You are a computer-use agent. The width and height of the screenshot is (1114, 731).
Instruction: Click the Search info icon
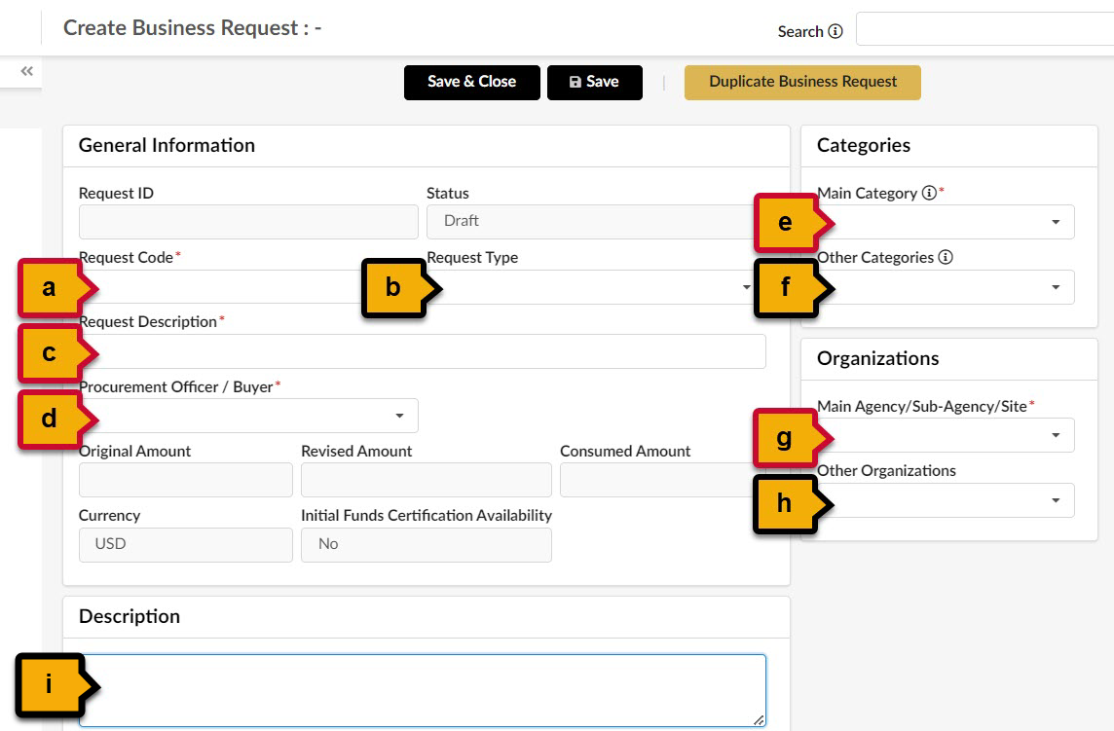click(835, 31)
